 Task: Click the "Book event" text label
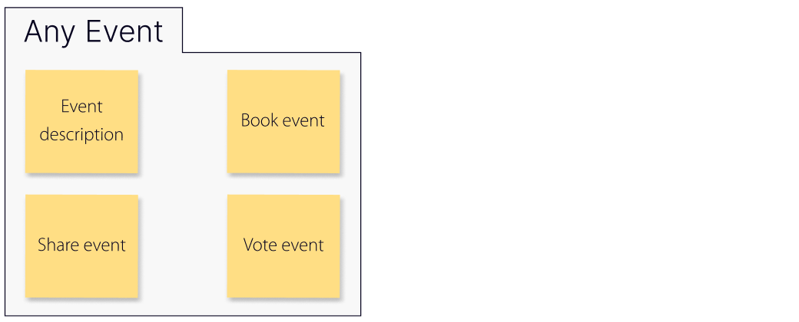click(283, 120)
